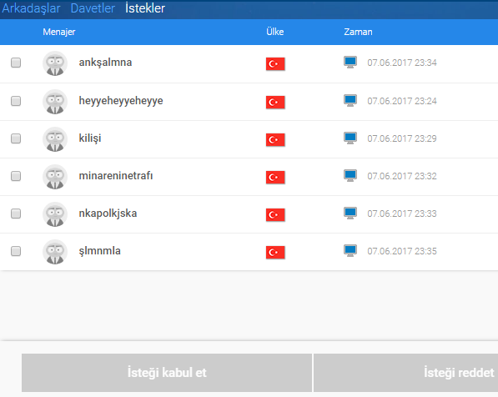Switch to the Arkadaşlar tab
This screenshot has height=397, width=498.
[31, 8]
